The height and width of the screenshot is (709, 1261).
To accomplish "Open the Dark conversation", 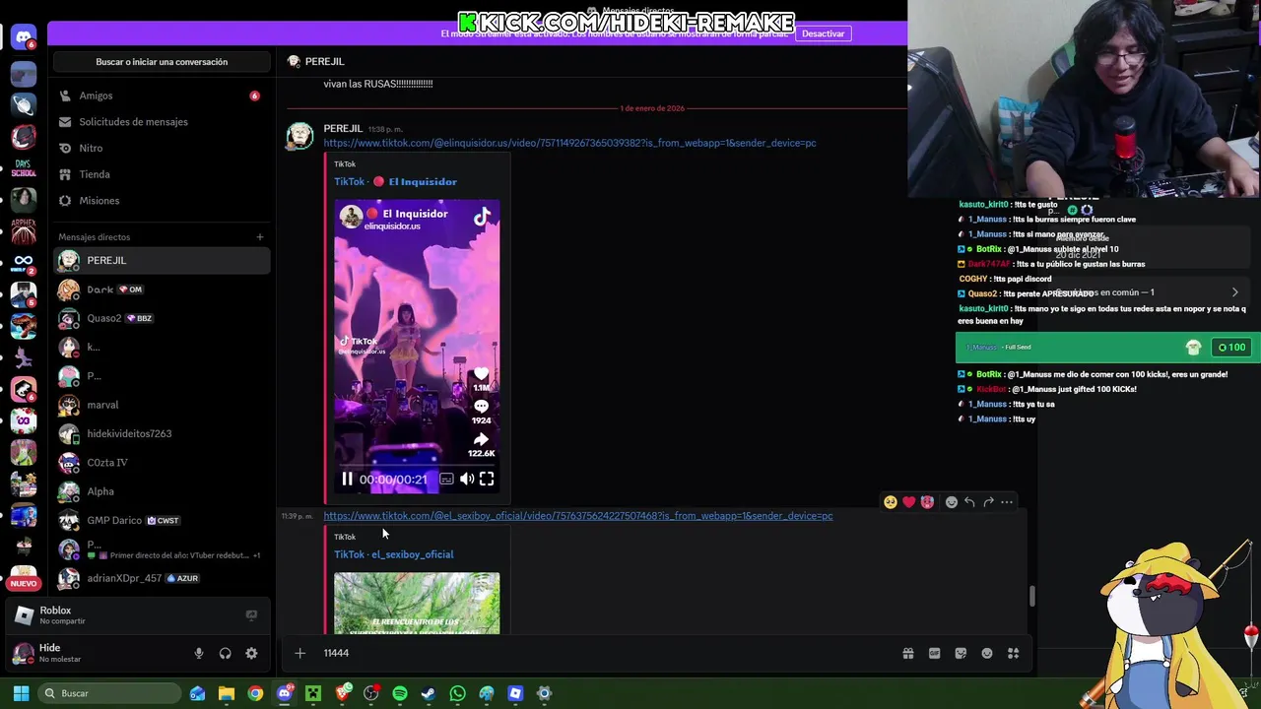I will [x=162, y=290].
